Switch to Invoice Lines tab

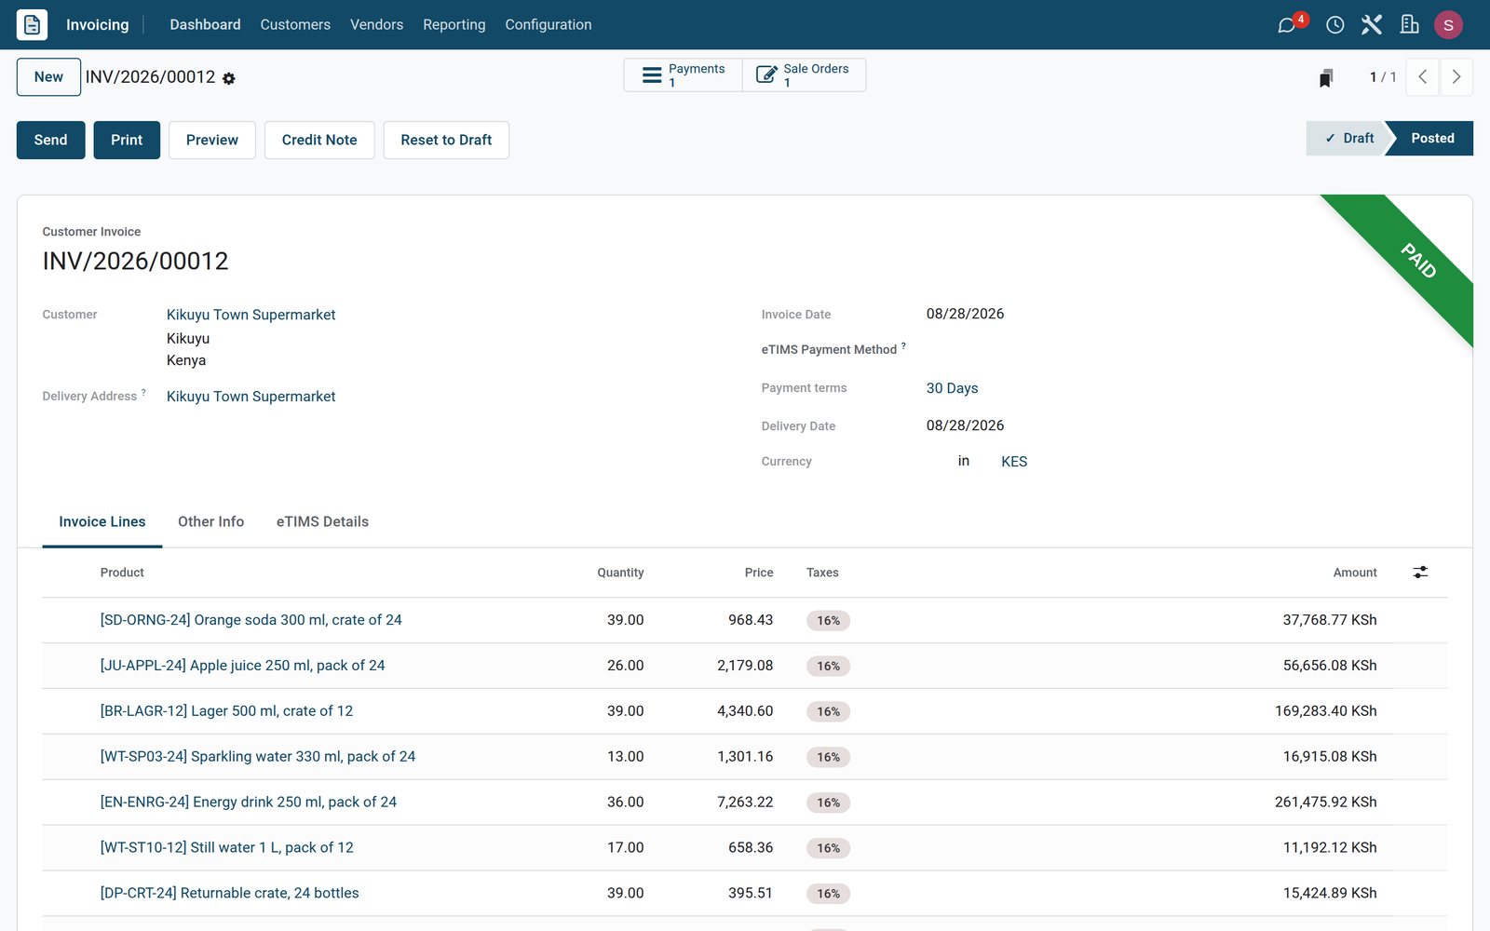[x=102, y=522]
